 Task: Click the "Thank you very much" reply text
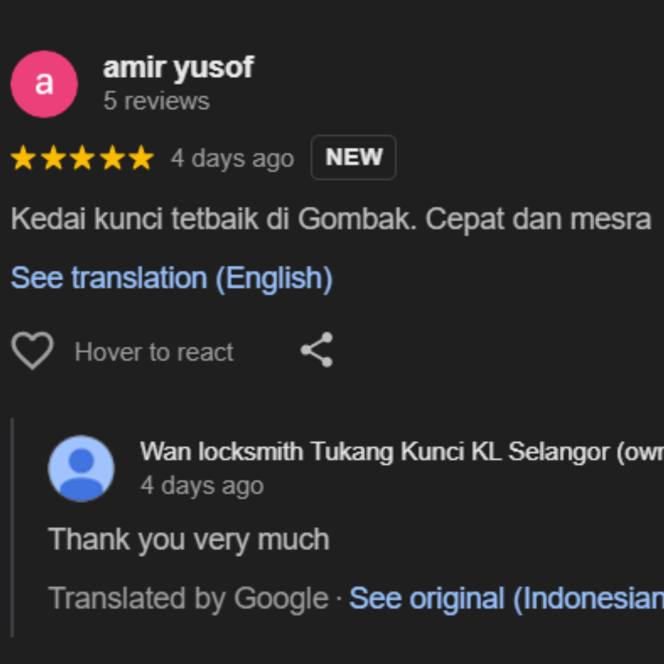tap(189, 539)
